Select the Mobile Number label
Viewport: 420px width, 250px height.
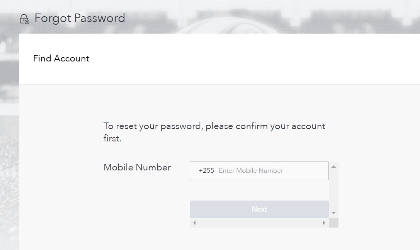point(137,167)
